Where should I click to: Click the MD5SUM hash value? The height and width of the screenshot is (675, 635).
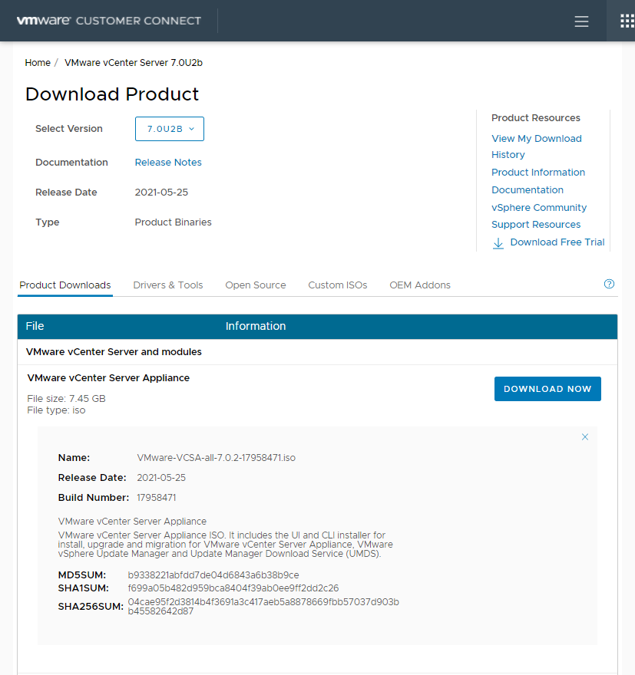pyautogui.click(x=213, y=575)
